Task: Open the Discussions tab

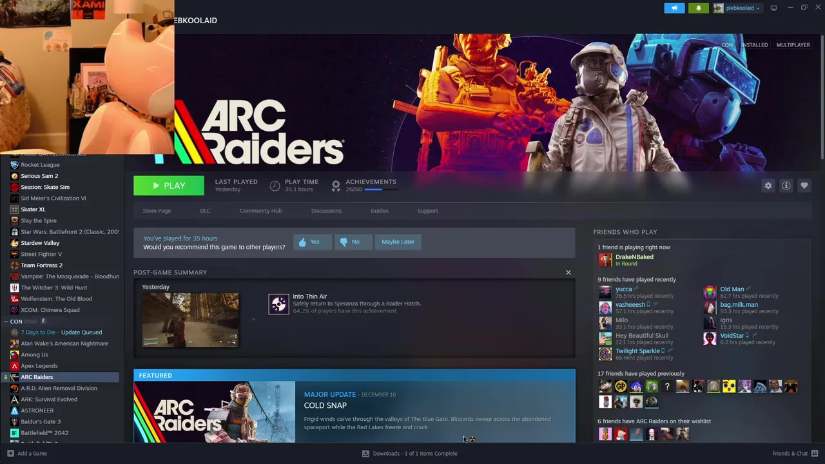Action: pos(326,211)
